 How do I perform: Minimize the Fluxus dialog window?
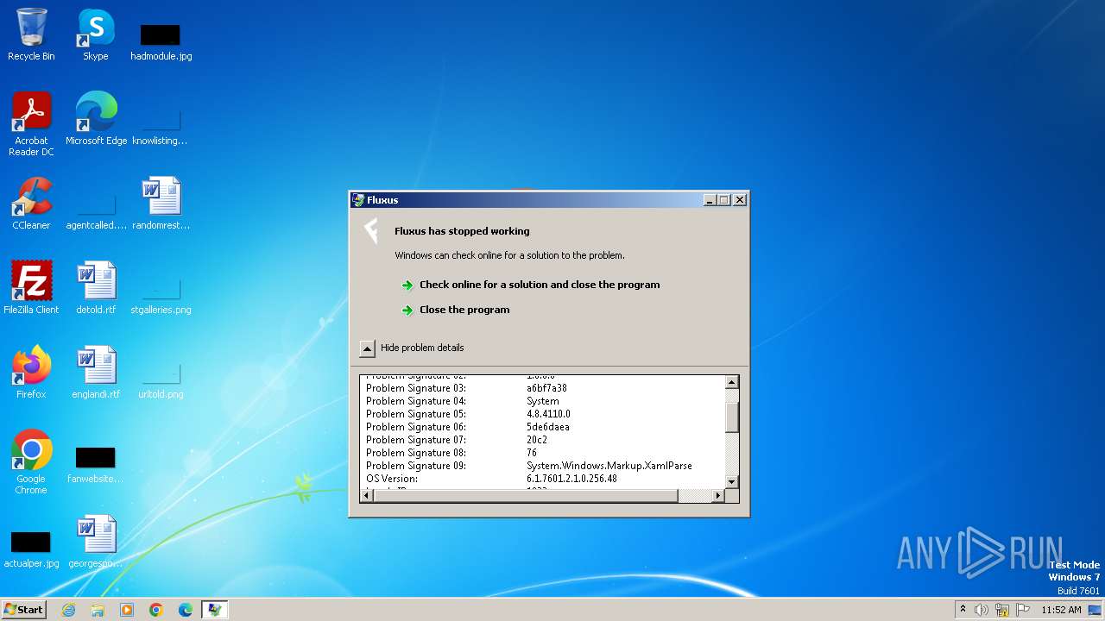pyautogui.click(x=710, y=200)
